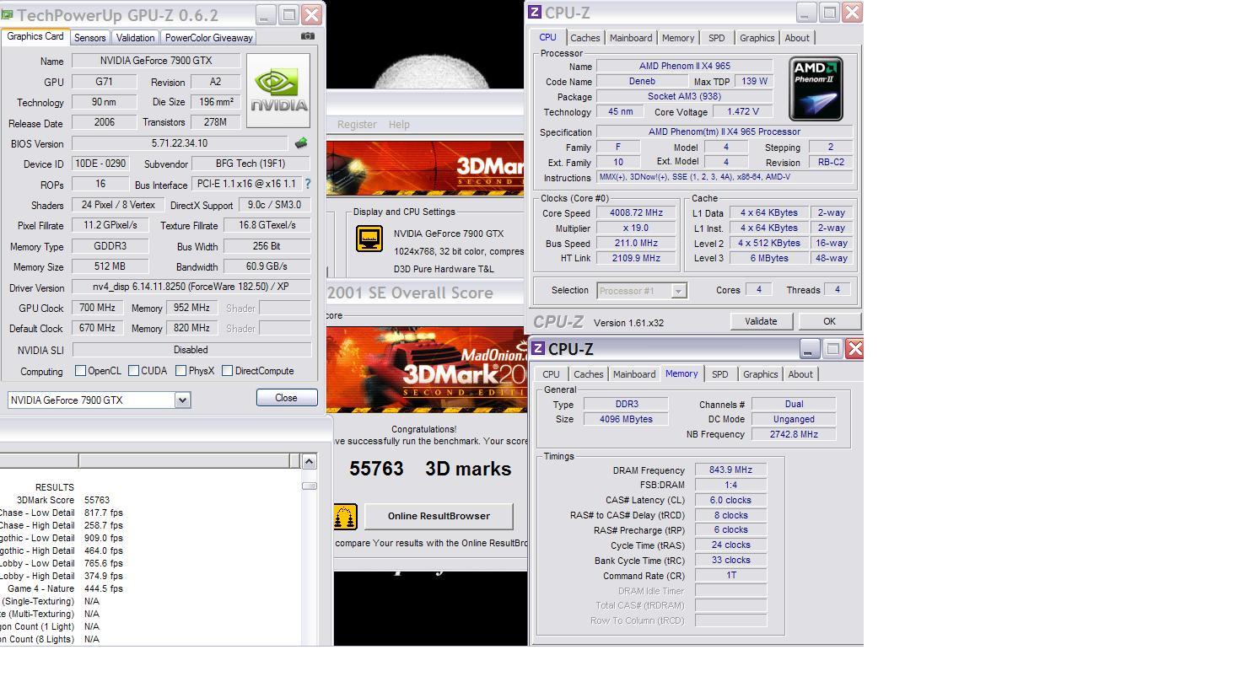The width and height of the screenshot is (1239, 698).
Task: Click the results list scroll-up arrow
Action: point(309,461)
